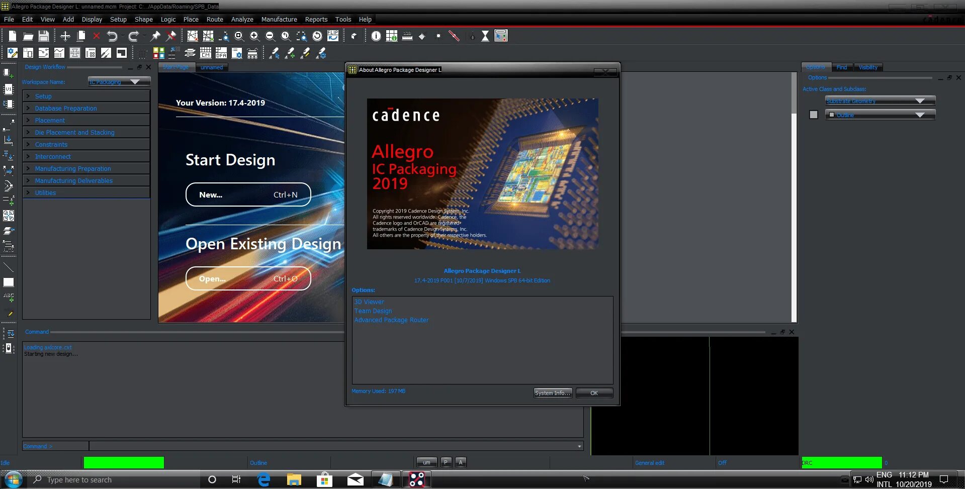Image resolution: width=965 pixels, height=489 pixels.
Task: Open the Outline subclass dropdown
Action: tap(880, 115)
